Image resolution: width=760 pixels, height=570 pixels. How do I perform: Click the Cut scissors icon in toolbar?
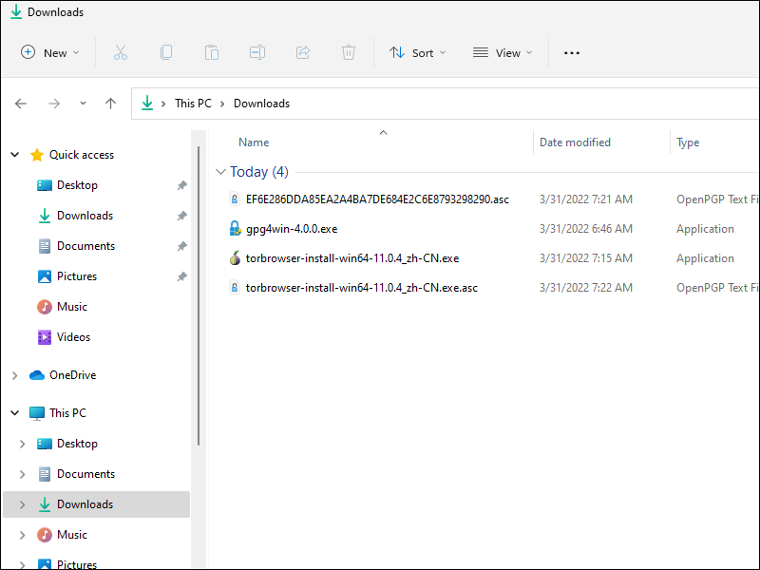121,53
